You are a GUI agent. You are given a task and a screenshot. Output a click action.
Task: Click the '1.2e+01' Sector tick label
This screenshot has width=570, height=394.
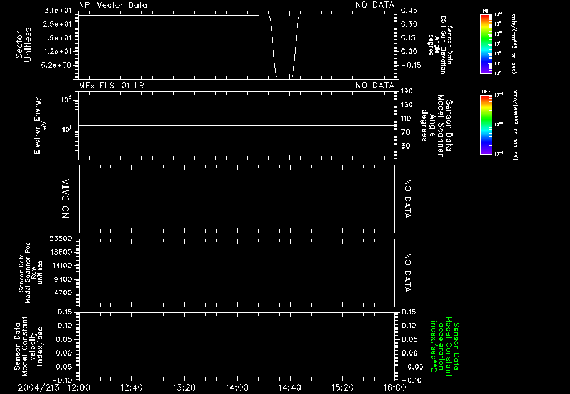point(58,51)
